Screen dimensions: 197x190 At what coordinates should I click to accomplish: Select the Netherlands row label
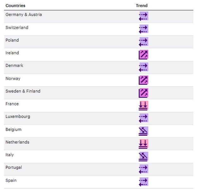pos(17,142)
